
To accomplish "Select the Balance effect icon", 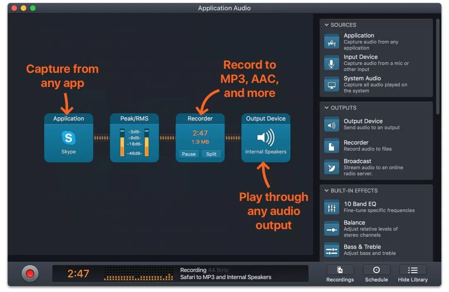I will click(x=331, y=229).
